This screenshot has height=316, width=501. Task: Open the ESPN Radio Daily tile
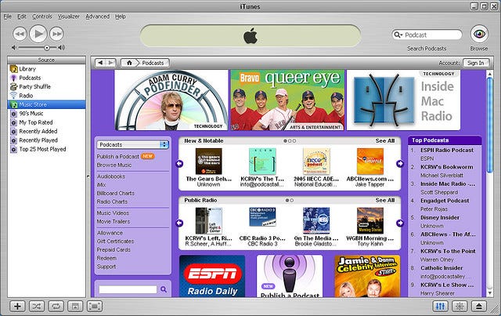212,276
